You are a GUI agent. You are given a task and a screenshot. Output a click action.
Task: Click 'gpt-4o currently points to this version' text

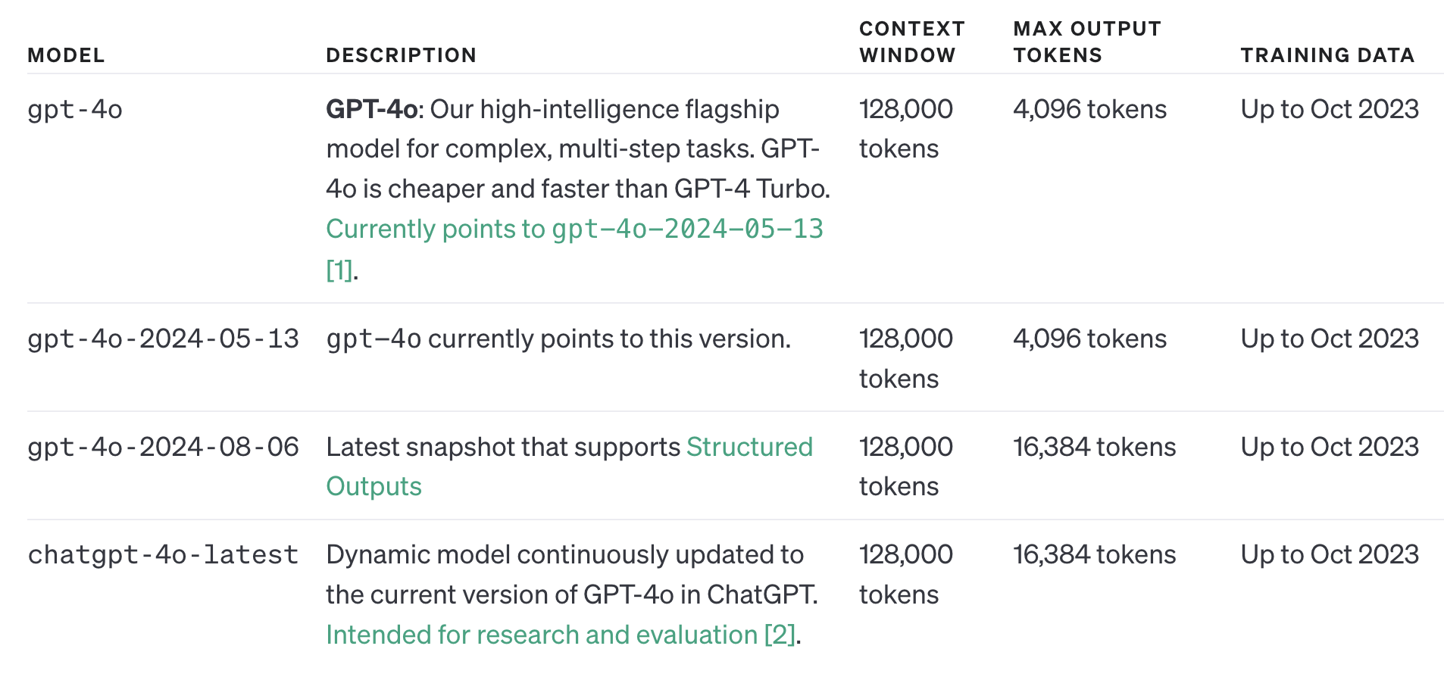[558, 339]
